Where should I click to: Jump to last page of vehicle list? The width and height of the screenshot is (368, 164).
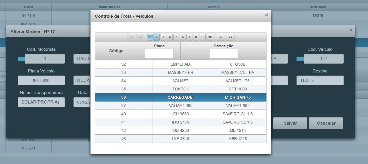(230, 37)
